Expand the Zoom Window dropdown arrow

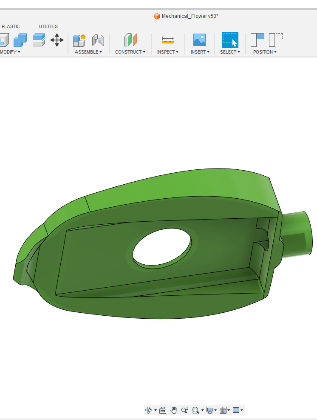pyautogui.click(x=203, y=410)
